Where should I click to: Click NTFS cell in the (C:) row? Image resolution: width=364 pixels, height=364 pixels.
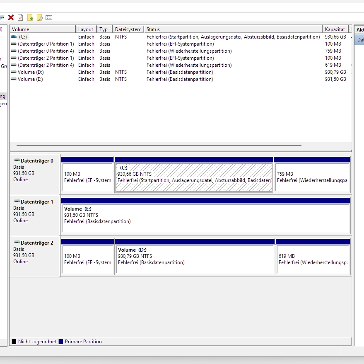click(121, 37)
